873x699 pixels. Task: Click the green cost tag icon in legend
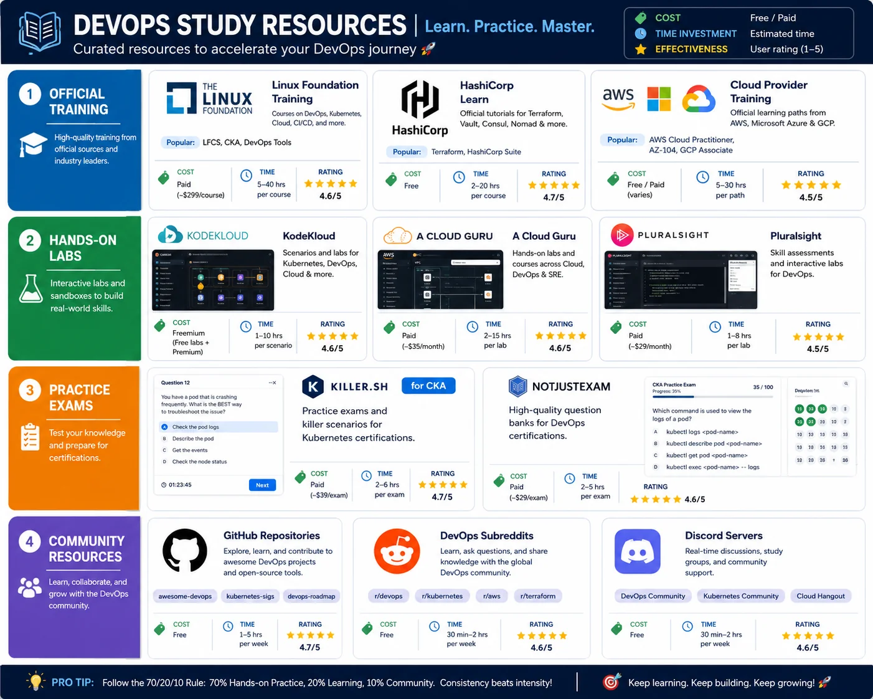pyautogui.click(x=640, y=18)
